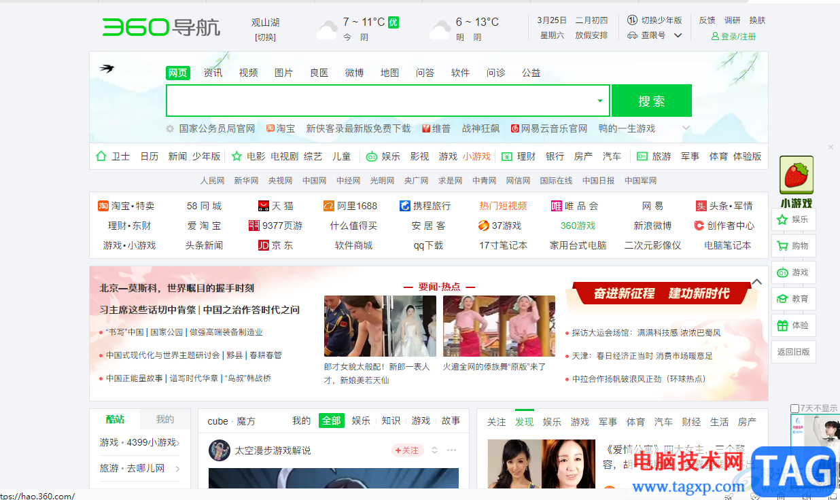Click the green 搜索 button
Screen dimensions: 840x500
point(652,101)
